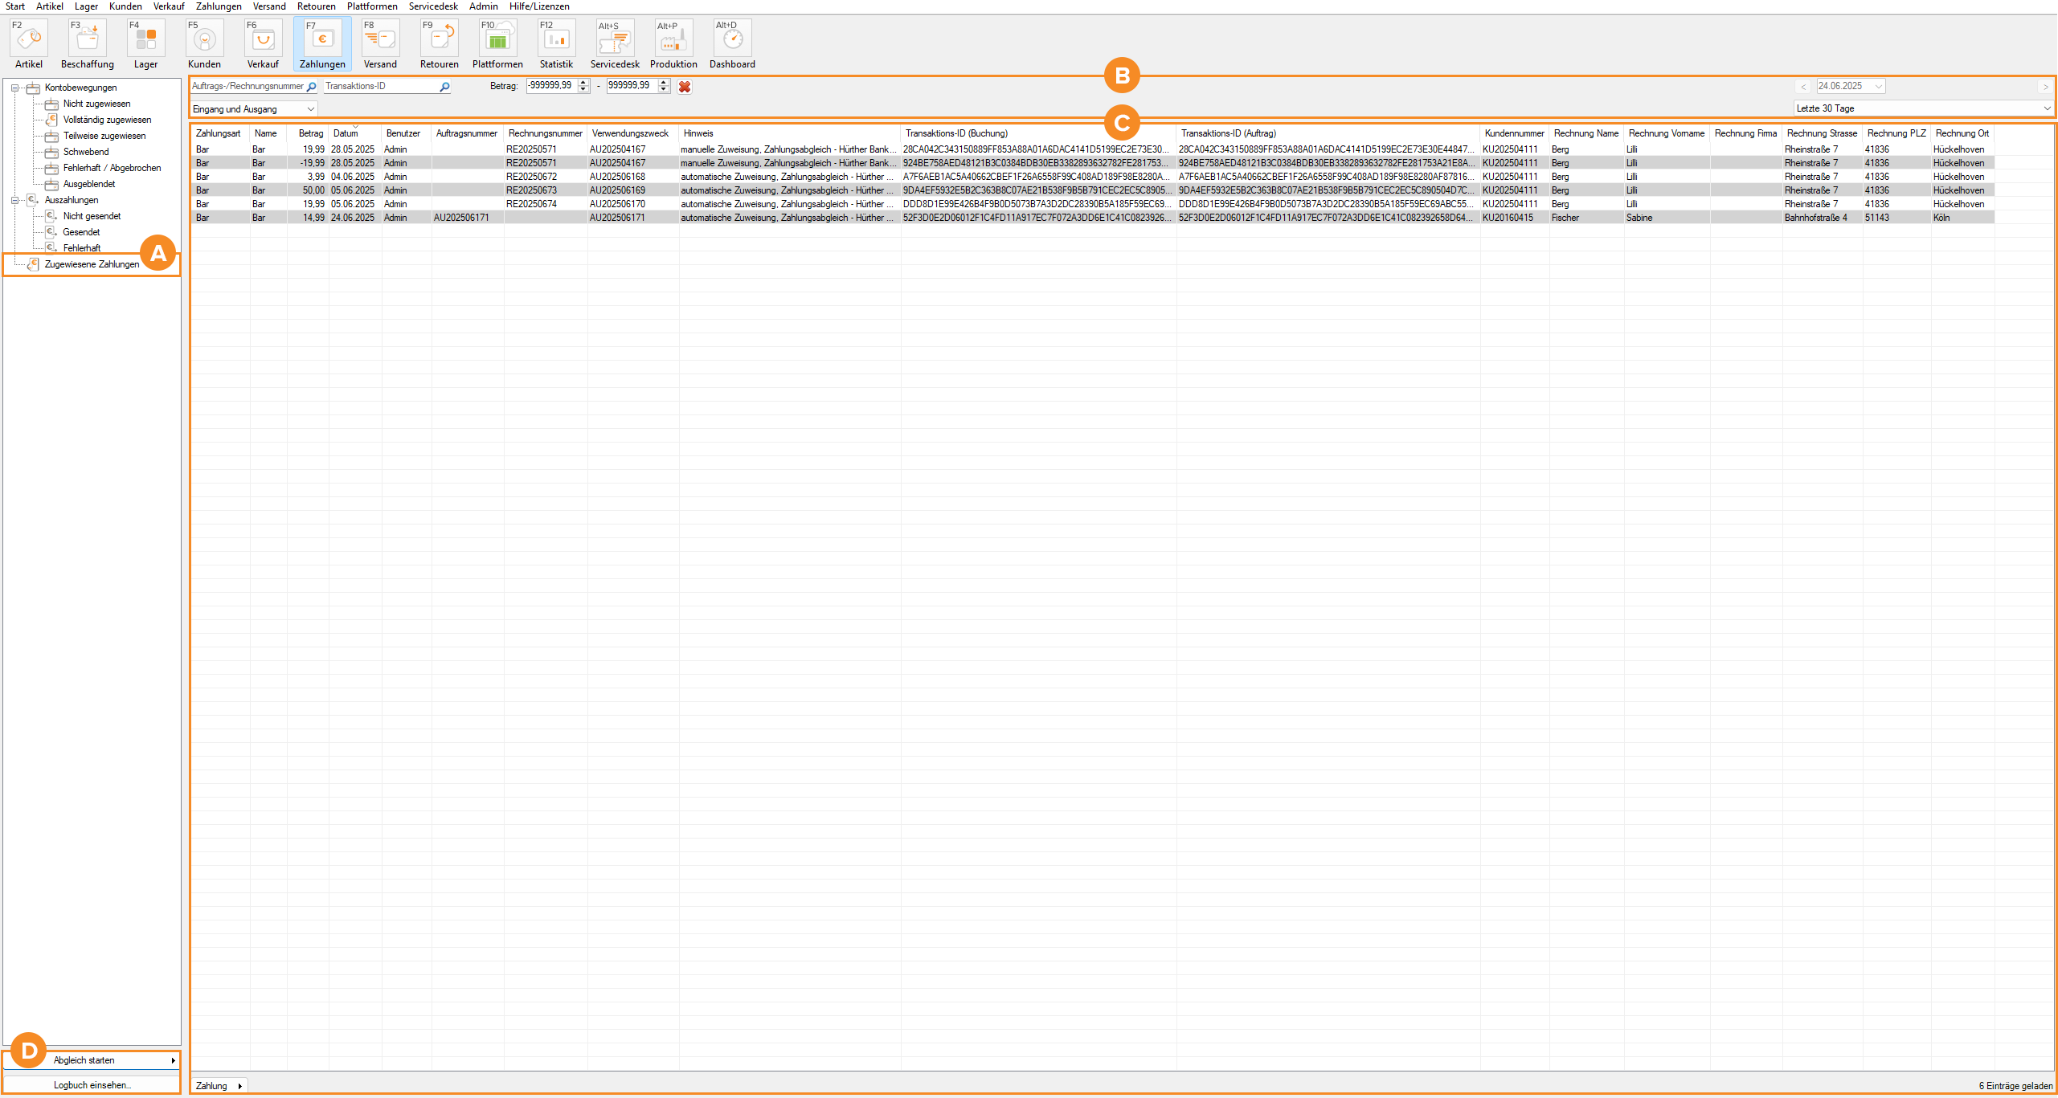The width and height of the screenshot is (2058, 1098).
Task: Open the Beschaffung toolbar icon
Action: pyautogui.click(x=87, y=39)
